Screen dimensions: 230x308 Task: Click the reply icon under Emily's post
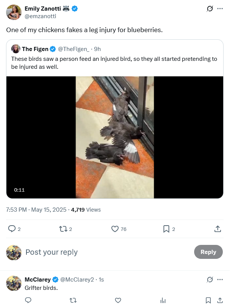click(12, 229)
